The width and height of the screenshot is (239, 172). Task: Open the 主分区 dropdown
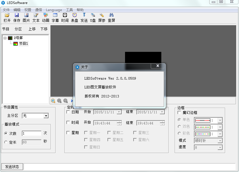pyautogui.click(x=46, y=116)
